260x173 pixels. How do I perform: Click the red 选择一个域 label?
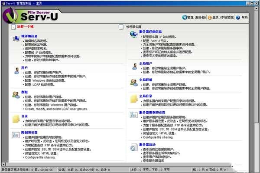coord(26,27)
